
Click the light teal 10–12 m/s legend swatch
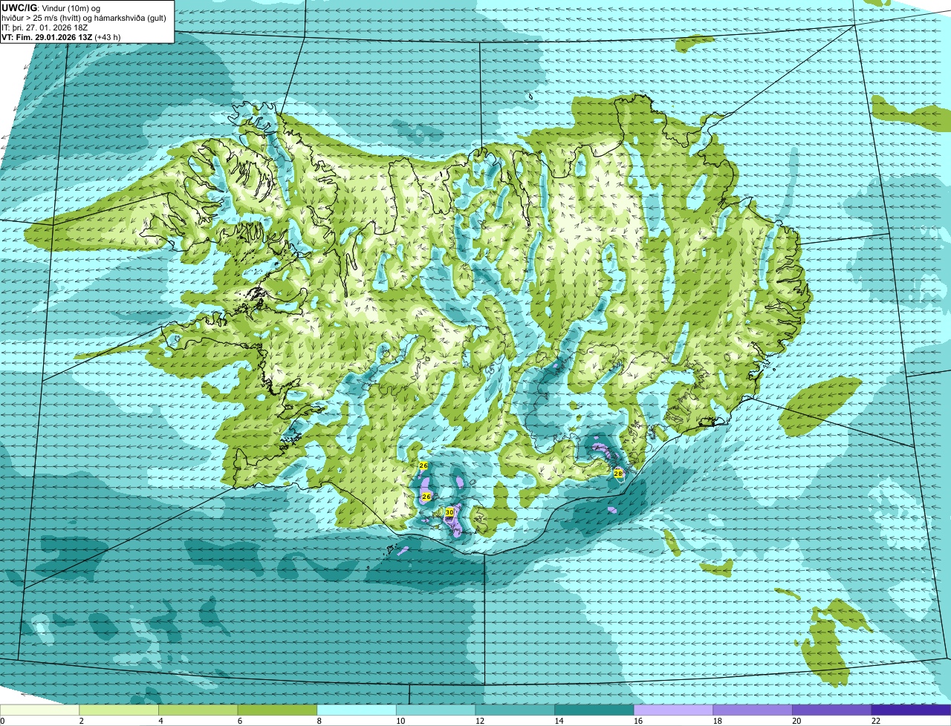436,710
